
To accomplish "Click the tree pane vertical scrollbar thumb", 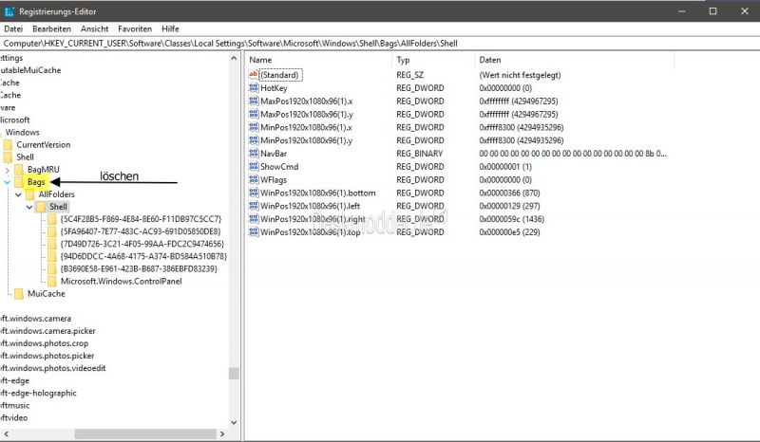I will coord(234,374).
